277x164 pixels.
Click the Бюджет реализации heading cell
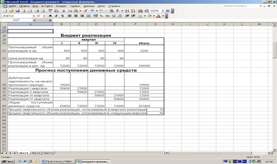(86, 35)
